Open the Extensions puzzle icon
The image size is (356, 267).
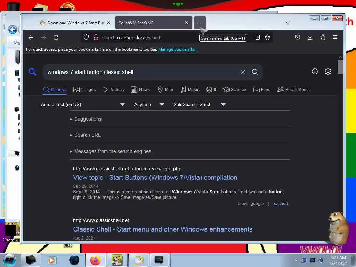pos(323,37)
